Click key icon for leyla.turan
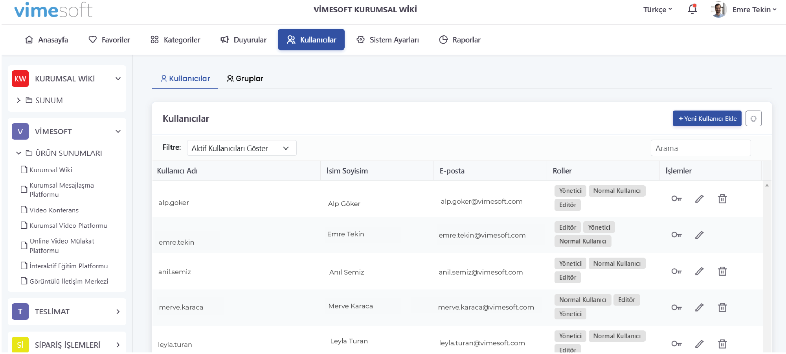Image resolution: width=786 pixels, height=354 pixels. pyautogui.click(x=676, y=344)
